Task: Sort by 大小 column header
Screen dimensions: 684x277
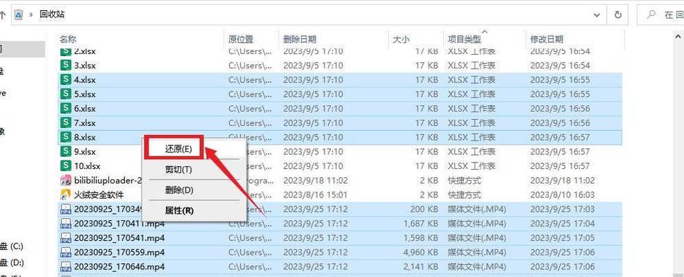Action: pos(401,39)
